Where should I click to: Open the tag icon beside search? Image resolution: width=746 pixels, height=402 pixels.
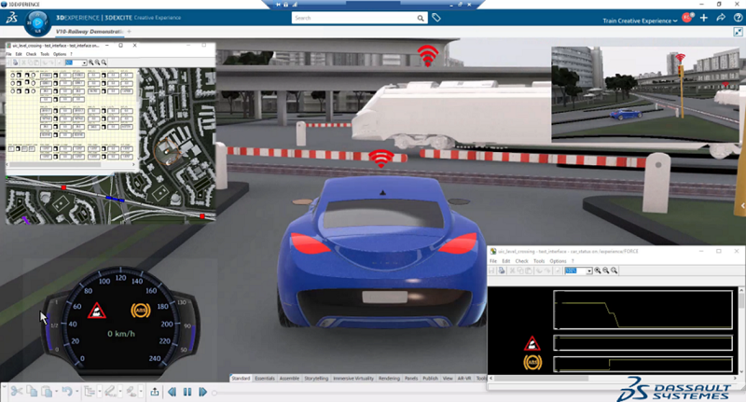(x=436, y=18)
